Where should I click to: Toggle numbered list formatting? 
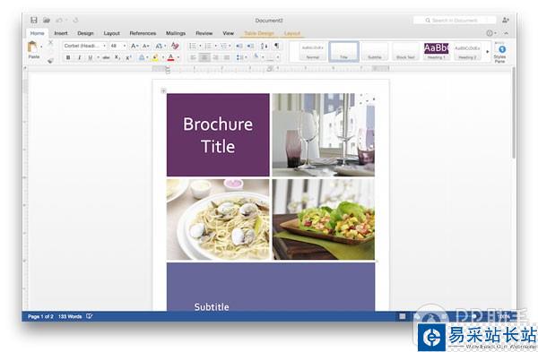(x=208, y=46)
